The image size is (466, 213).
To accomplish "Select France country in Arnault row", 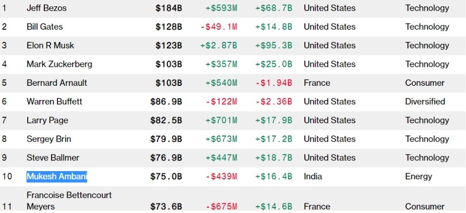I will click(317, 83).
